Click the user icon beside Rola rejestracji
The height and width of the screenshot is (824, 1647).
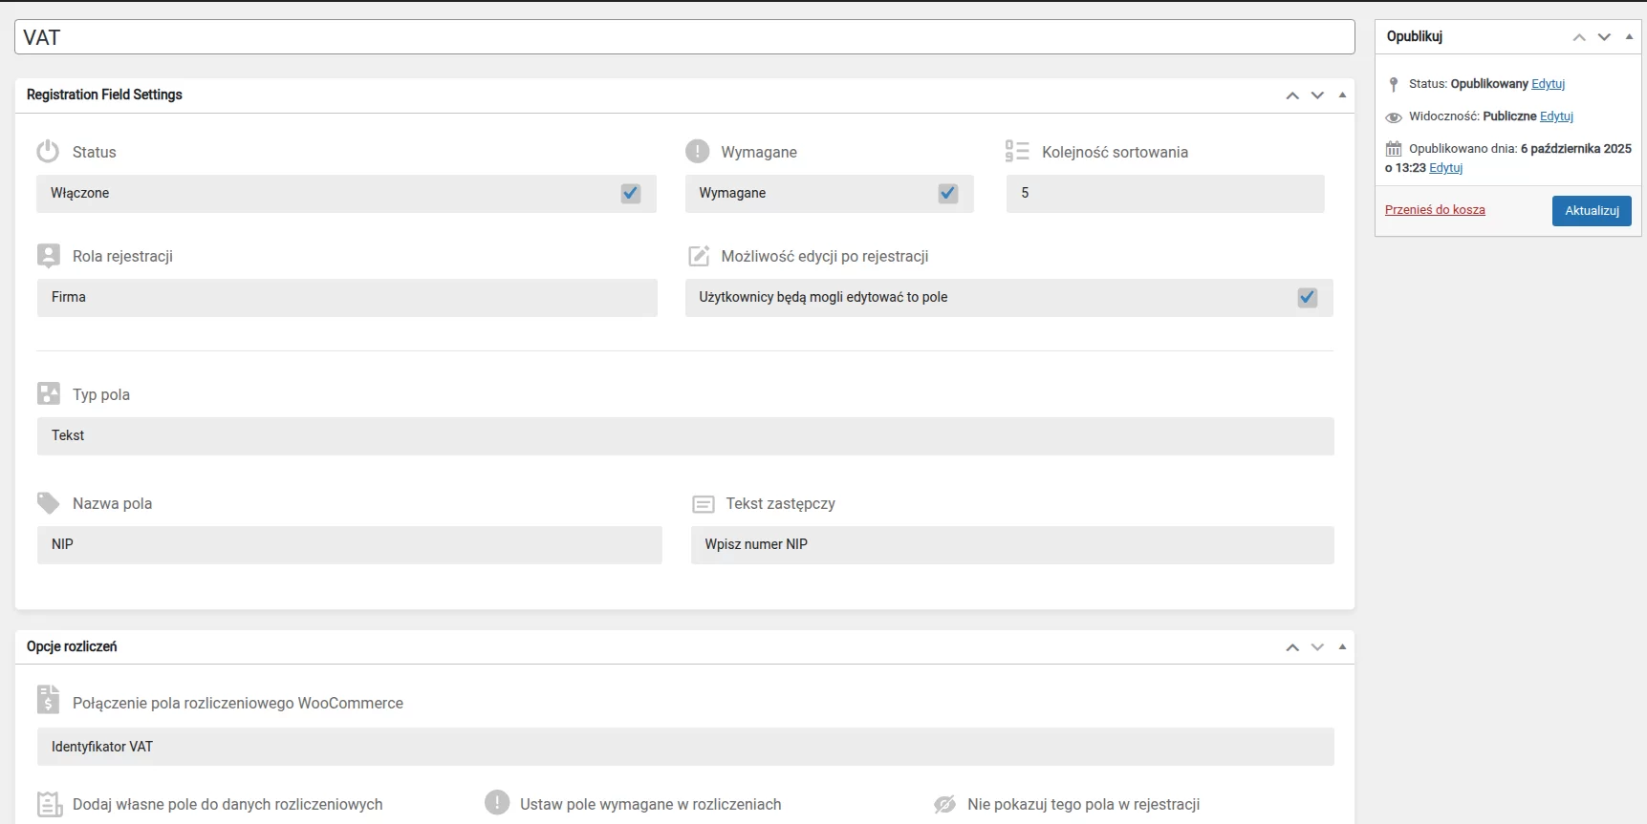click(x=48, y=256)
